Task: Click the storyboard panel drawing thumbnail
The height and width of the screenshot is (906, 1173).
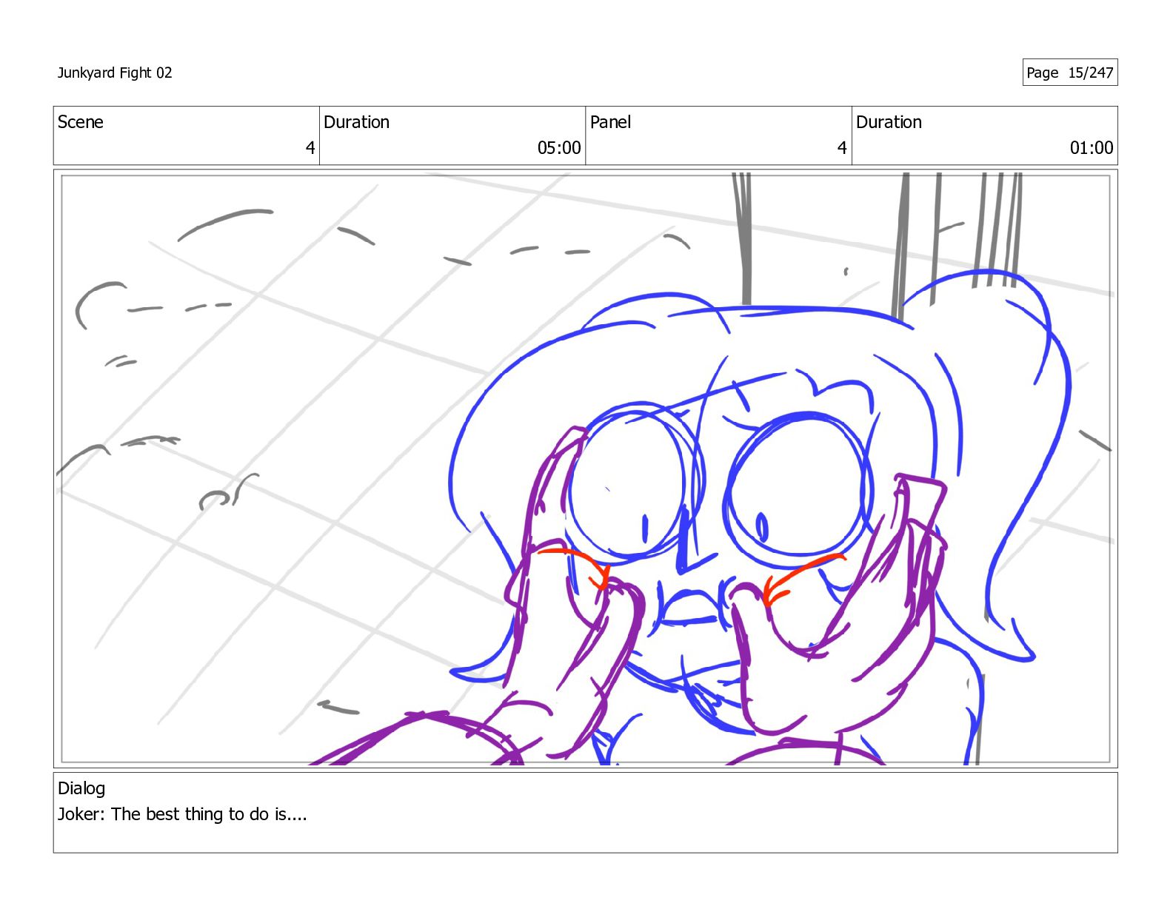Action: [x=585, y=469]
